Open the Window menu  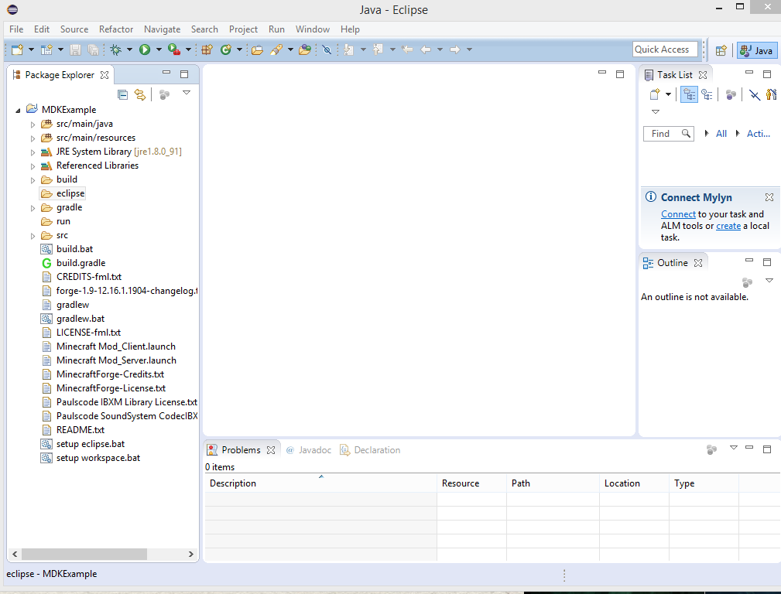pyautogui.click(x=312, y=29)
